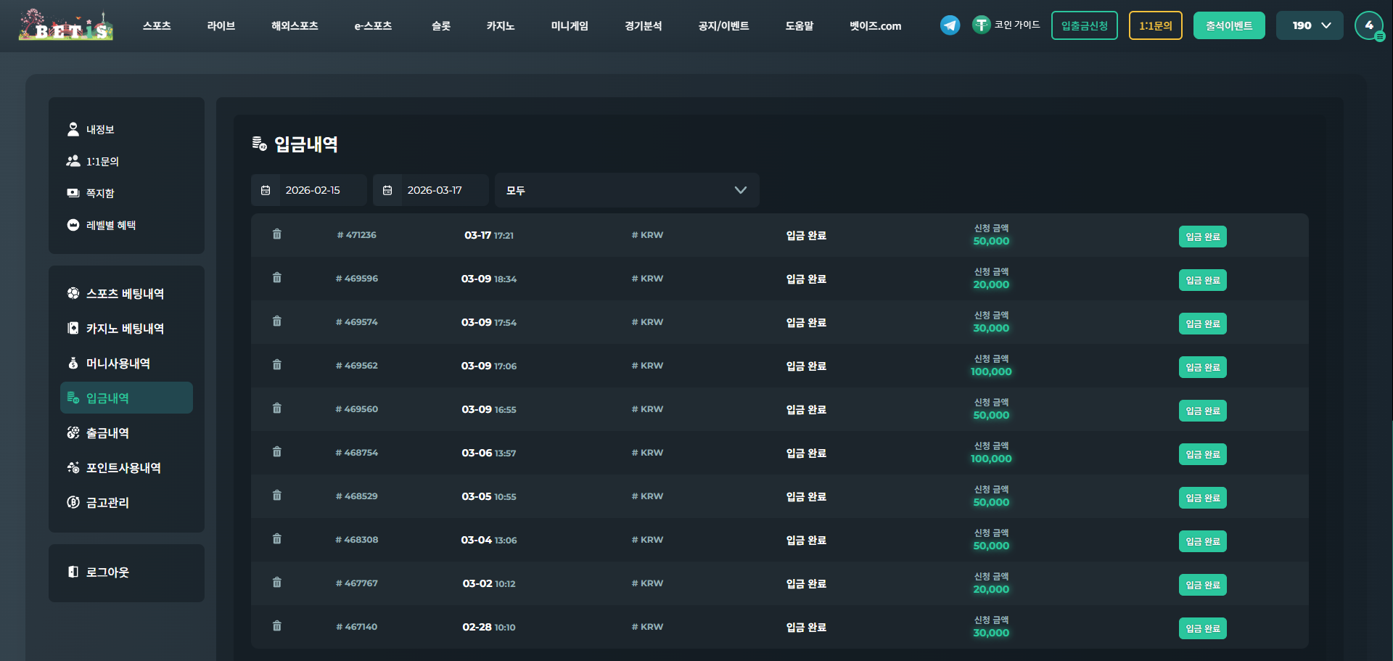This screenshot has height=661, width=1393.
Task: Click trash icon for record #467140
Action: [276, 626]
